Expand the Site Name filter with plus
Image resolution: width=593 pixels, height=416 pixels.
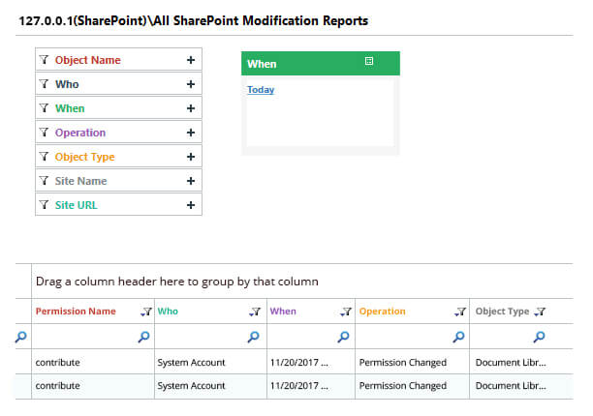point(191,181)
